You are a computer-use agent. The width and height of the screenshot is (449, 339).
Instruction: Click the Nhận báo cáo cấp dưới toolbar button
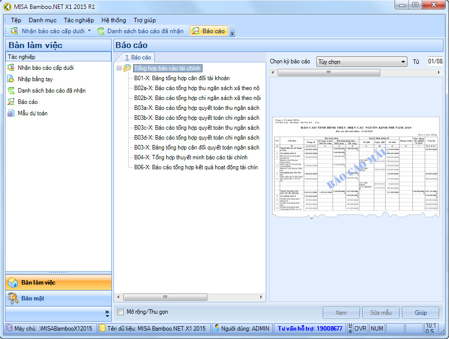(x=50, y=31)
